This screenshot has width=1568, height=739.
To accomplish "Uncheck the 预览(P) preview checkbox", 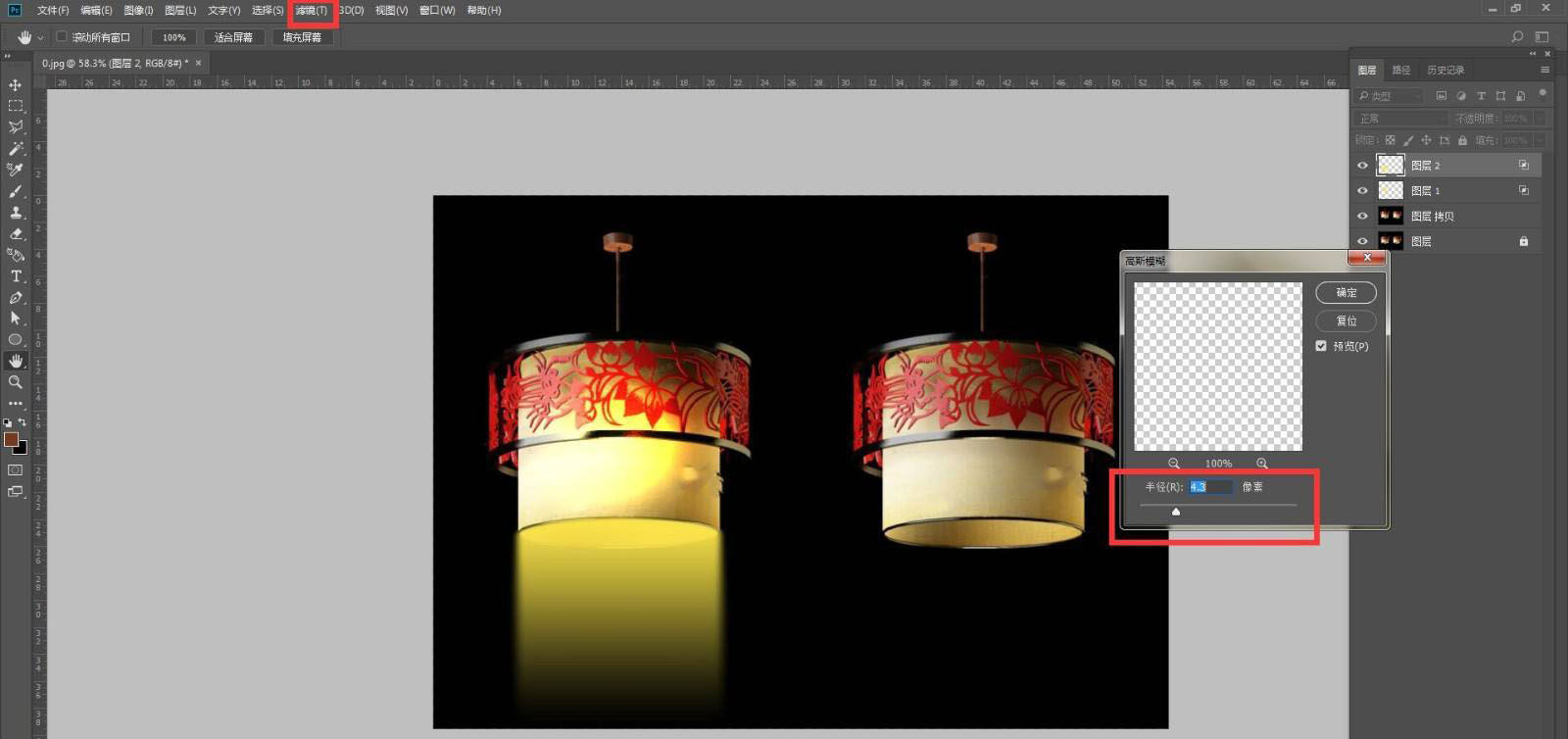I will (x=1321, y=346).
